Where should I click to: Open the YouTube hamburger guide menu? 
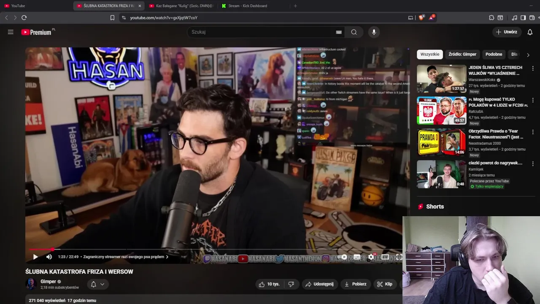[x=11, y=32]
